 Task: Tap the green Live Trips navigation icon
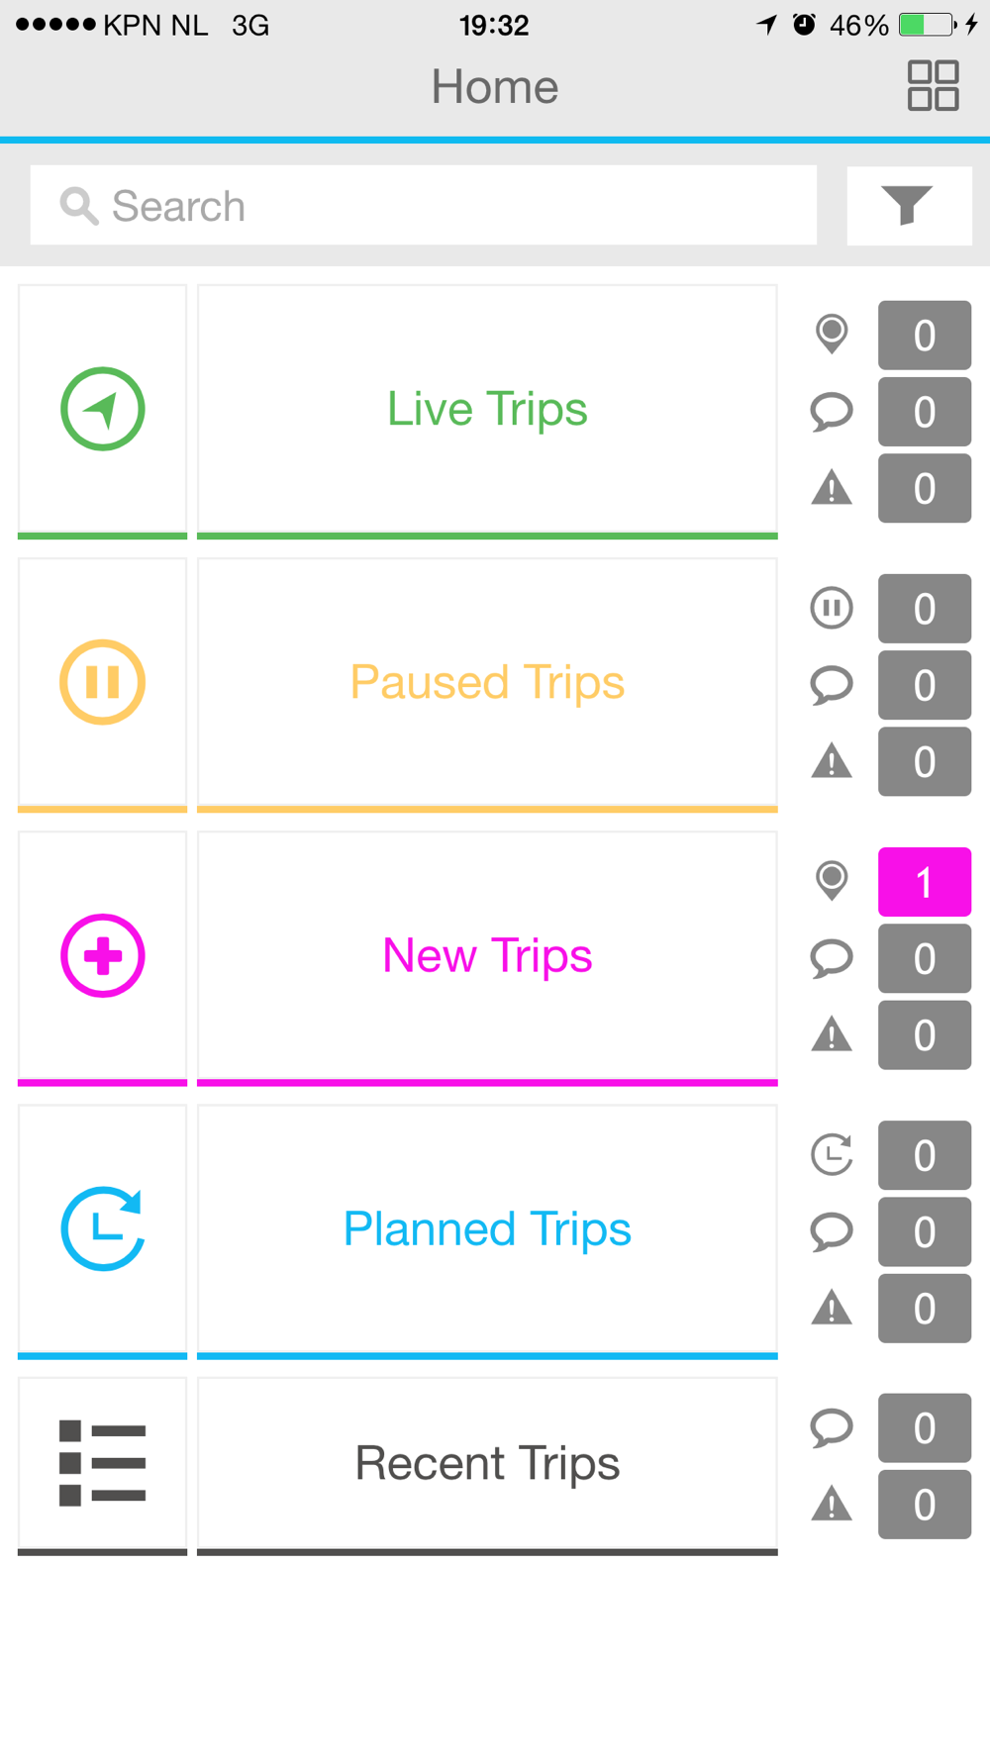[103, 409]
